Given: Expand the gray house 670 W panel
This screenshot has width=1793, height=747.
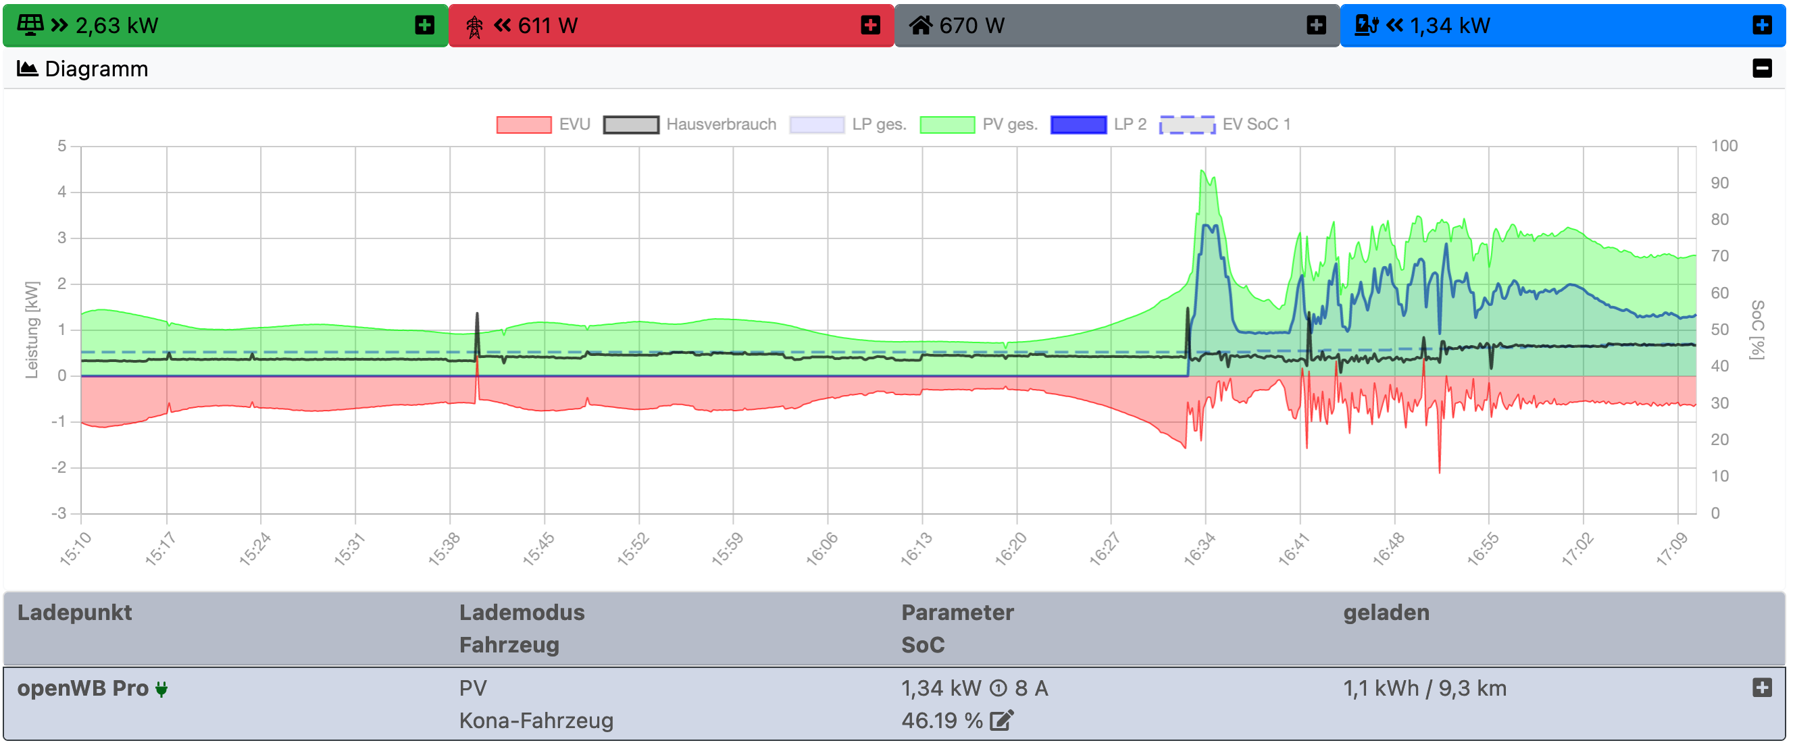Looking at the screenshot, I should (x=1316, y=26).
